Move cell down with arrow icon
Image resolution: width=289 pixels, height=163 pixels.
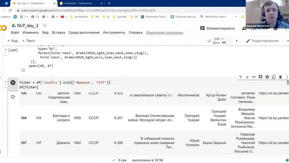click(247, 77)
